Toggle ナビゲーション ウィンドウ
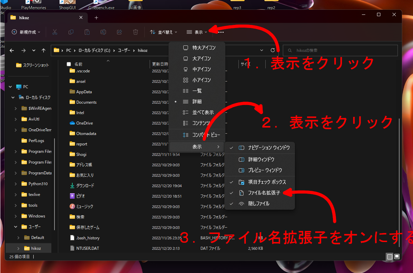413x273 pixels. [x=260, y=147]
